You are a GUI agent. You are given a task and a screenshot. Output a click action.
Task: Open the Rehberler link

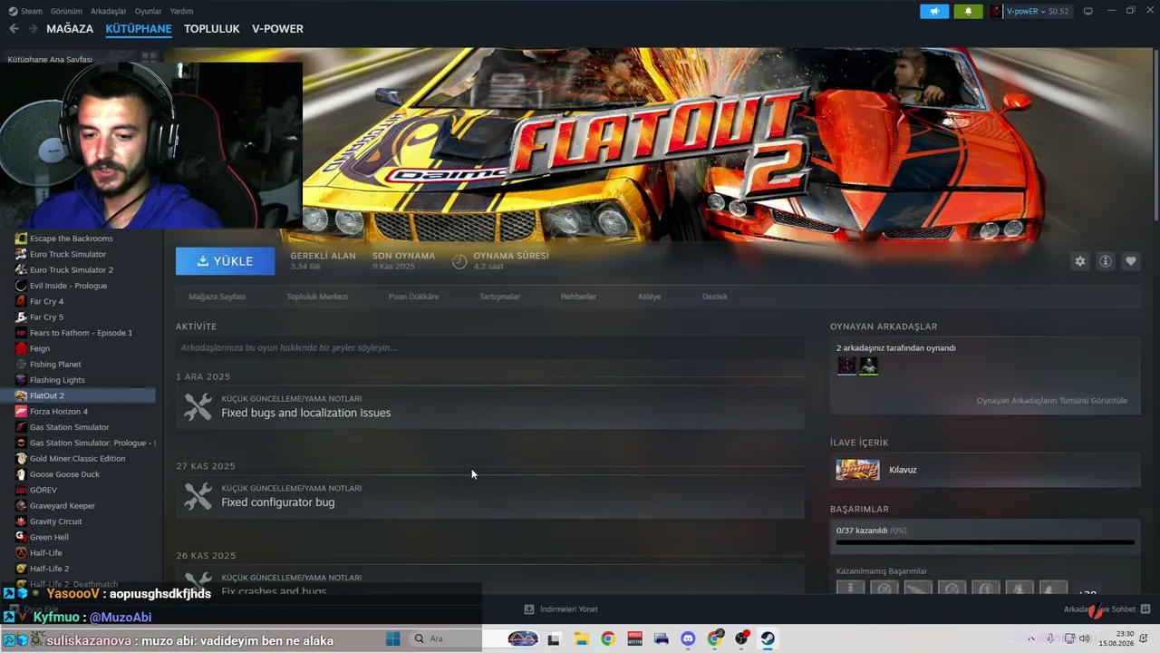coord(578,297)
